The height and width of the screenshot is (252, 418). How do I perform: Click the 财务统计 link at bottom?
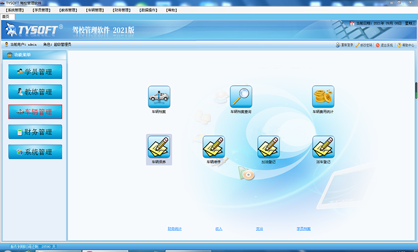click(175, 229)
